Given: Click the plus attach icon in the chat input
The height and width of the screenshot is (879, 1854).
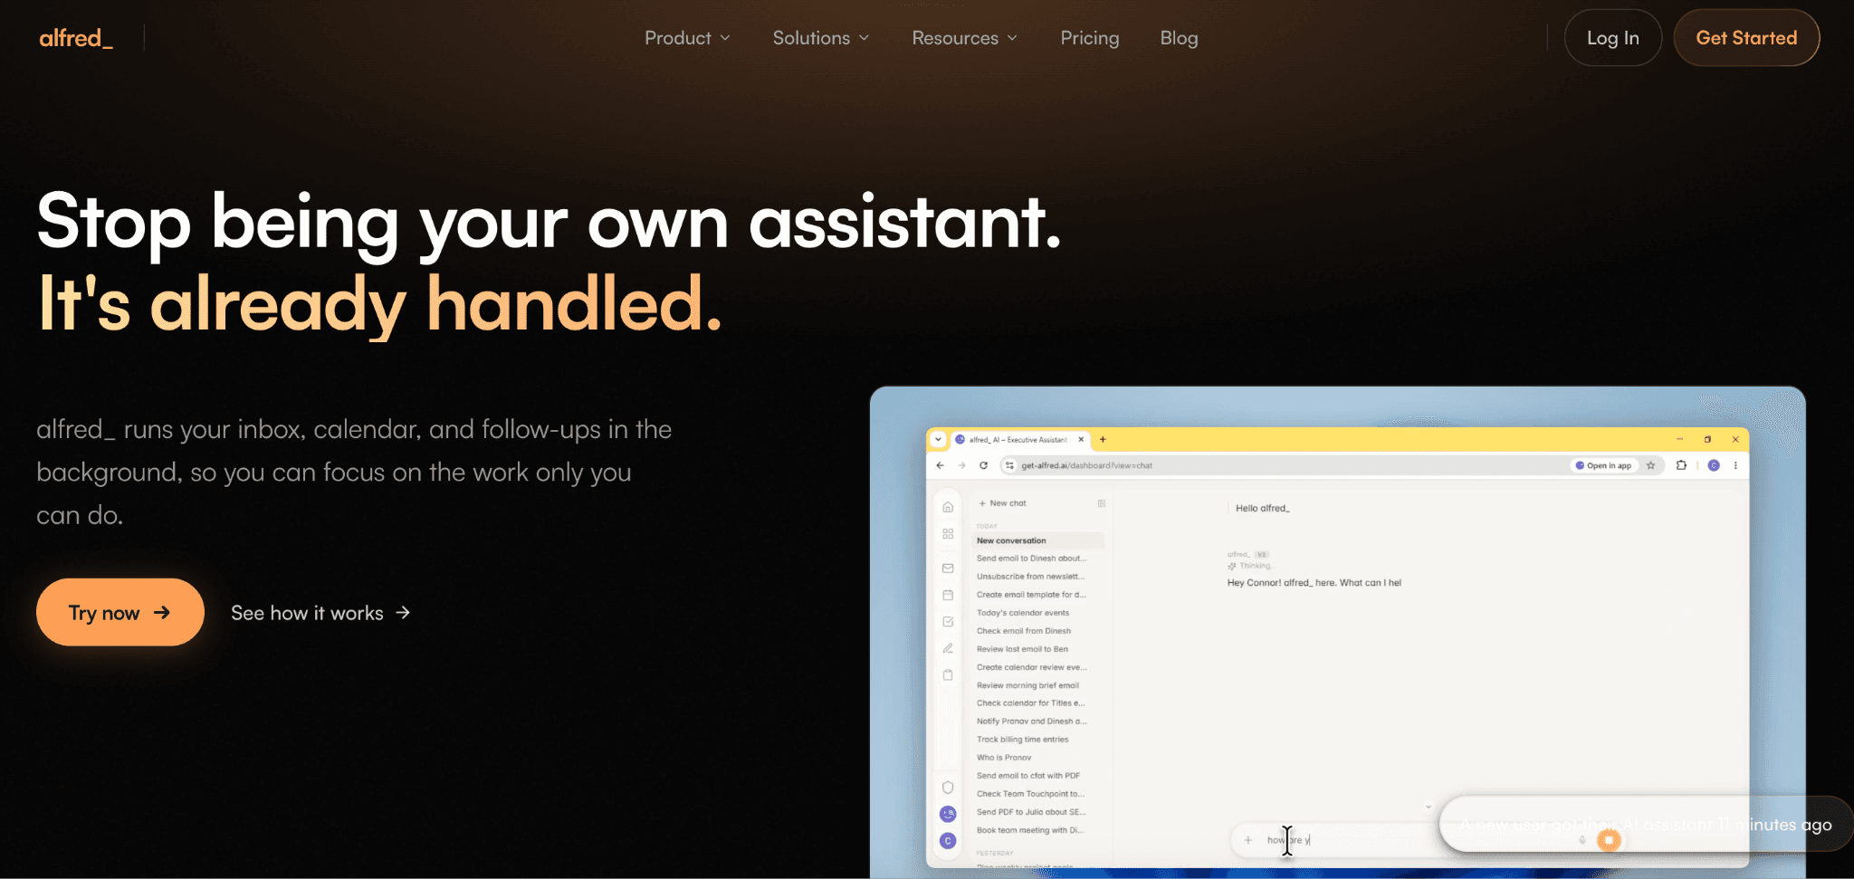Looking at the screenshot, I should tap(1248, 840).
